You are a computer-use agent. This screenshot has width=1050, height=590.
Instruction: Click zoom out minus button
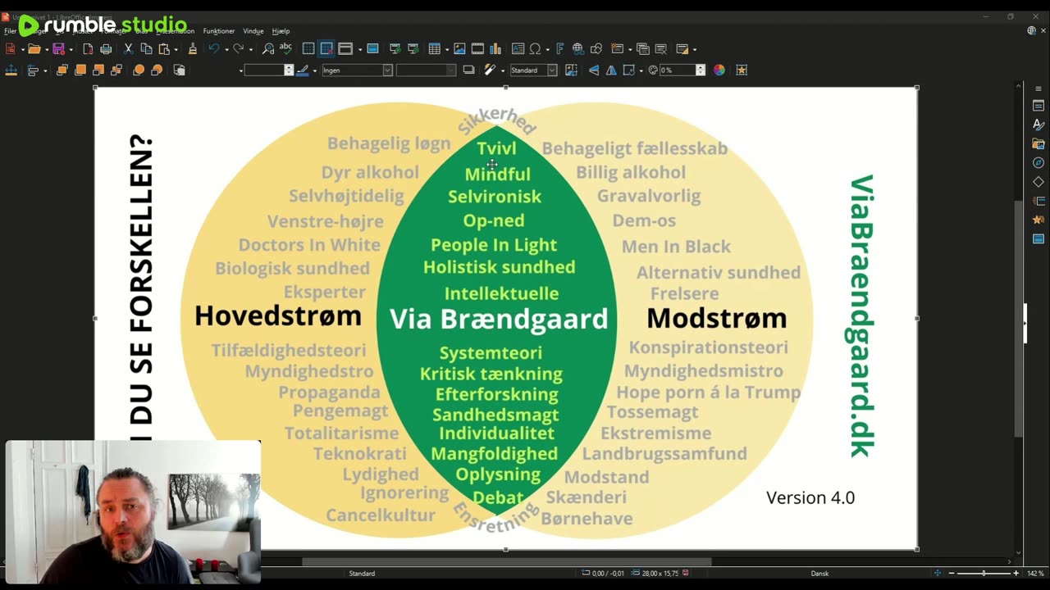point(952,574)
